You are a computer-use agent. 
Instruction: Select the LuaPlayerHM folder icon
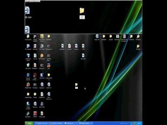point(49,77)
